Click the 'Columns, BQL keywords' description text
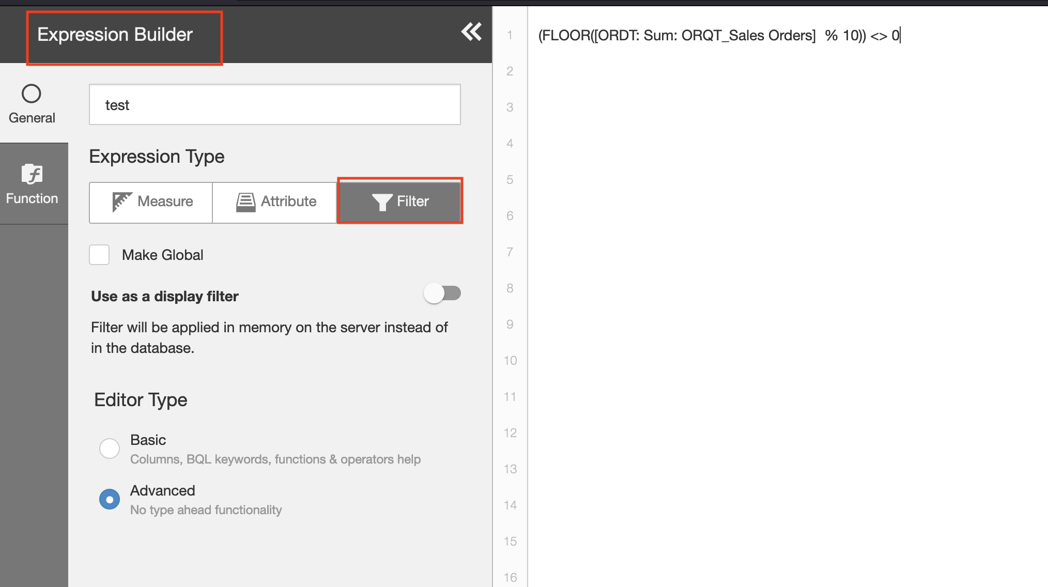 pos(275,459)
